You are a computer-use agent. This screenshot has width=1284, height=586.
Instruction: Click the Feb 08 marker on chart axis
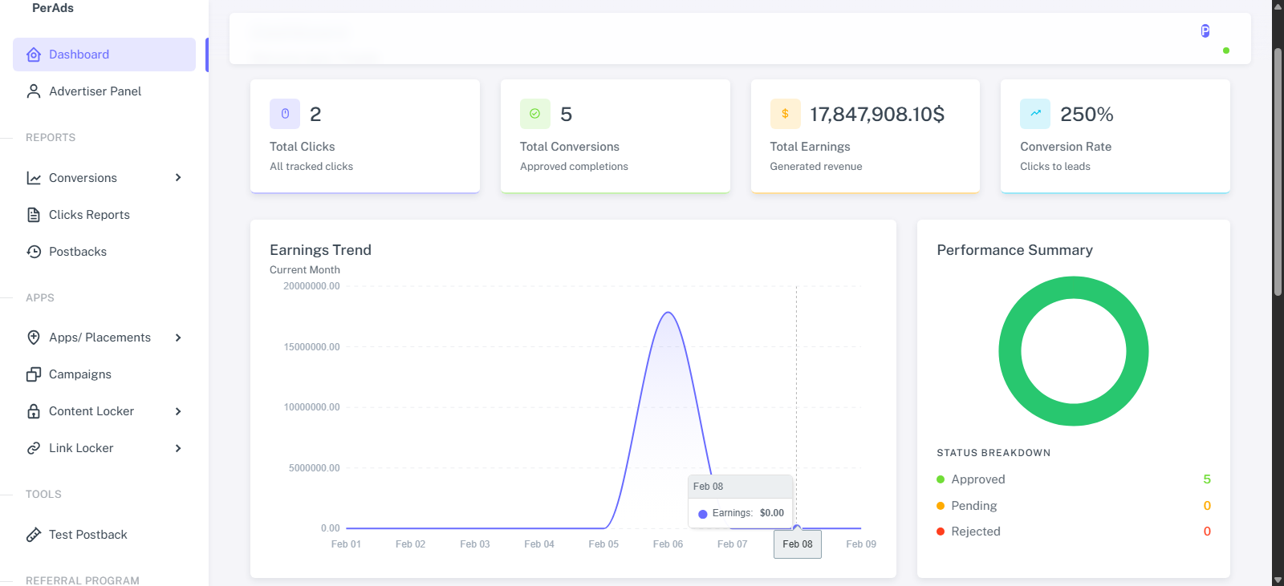pyautogui.click(x=797, y=544)
